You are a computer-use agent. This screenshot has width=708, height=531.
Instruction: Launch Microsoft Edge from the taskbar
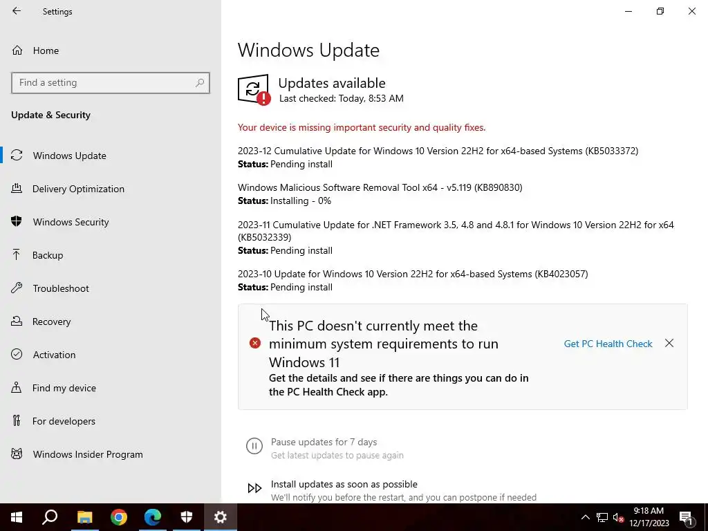click(x=153, y=517)
